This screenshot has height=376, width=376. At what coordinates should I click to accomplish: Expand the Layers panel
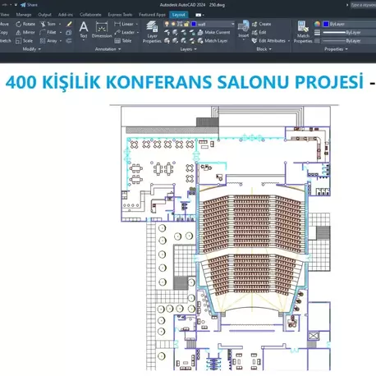[x=188, y=49]
